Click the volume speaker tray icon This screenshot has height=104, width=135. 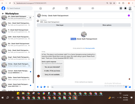tap(120, 98)
